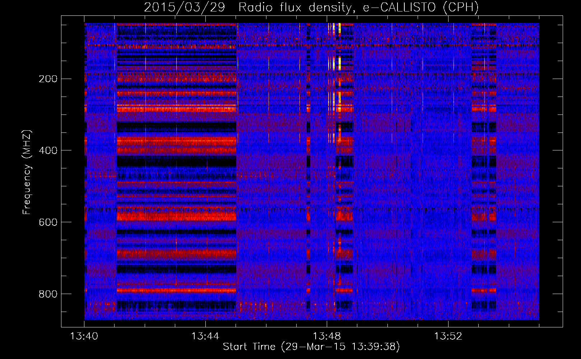Click the 13:40 time tick label
The height and width of the screenshot is (359, 581).
(x=84, y=336)
